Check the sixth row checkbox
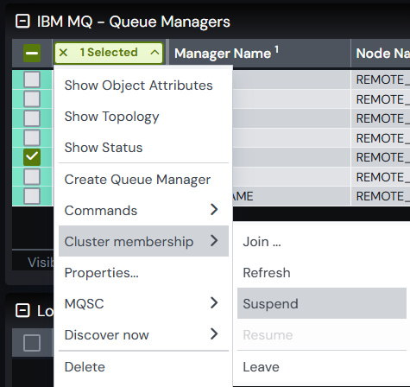Viewport: 410px width, 387px height. 32,177
